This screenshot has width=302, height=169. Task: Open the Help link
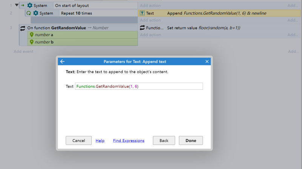tap(100, 140)
